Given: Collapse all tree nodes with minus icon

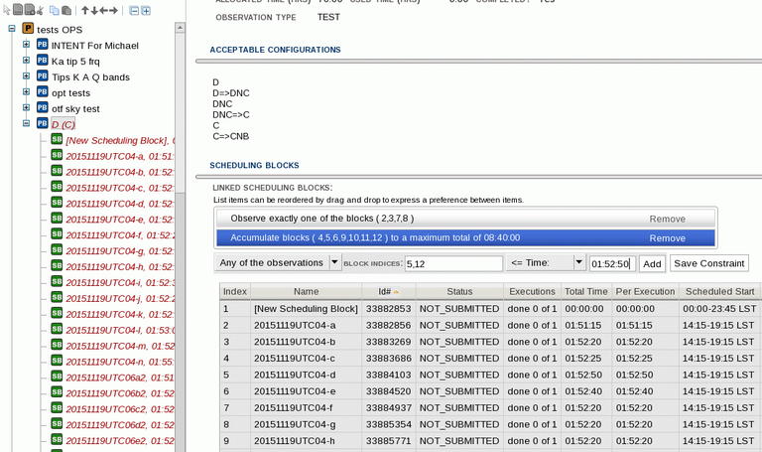Looking at the screenshot, I should (x=133, y=11).
